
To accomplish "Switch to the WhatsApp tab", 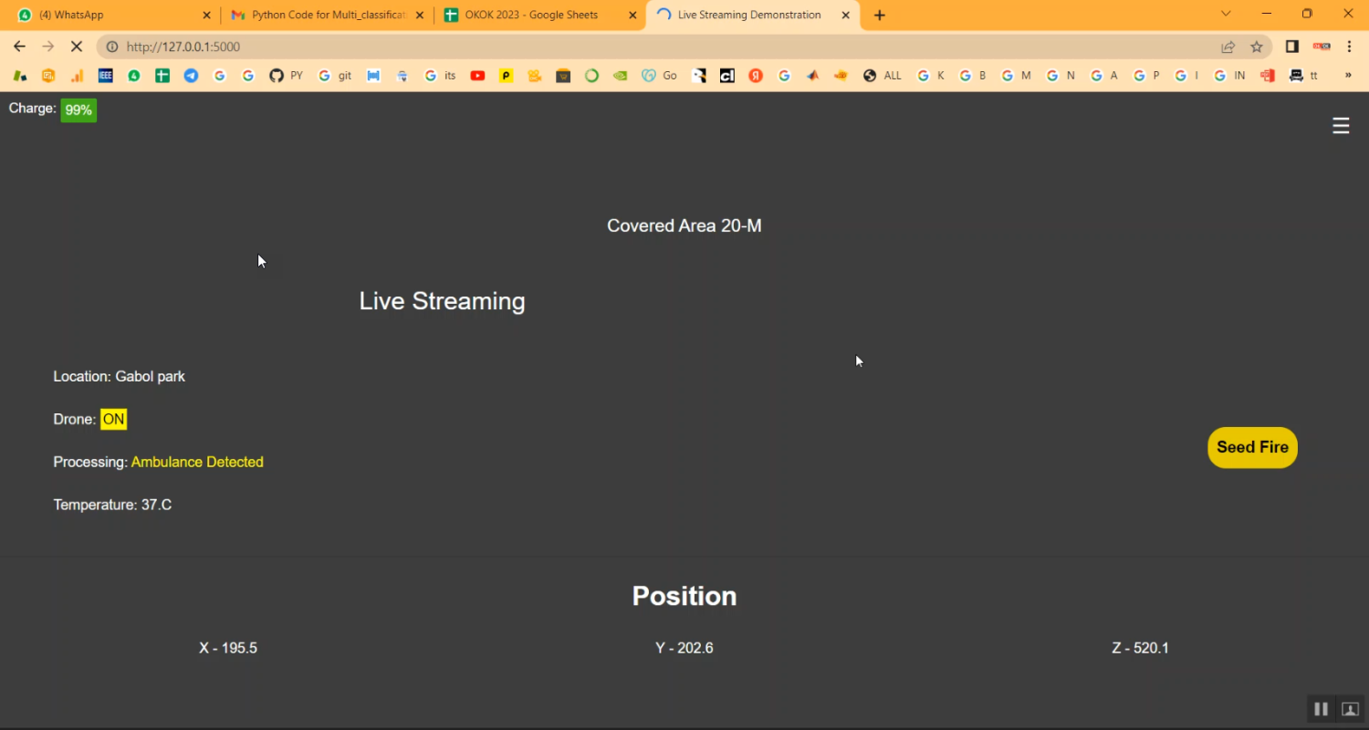I will [110, 16].
